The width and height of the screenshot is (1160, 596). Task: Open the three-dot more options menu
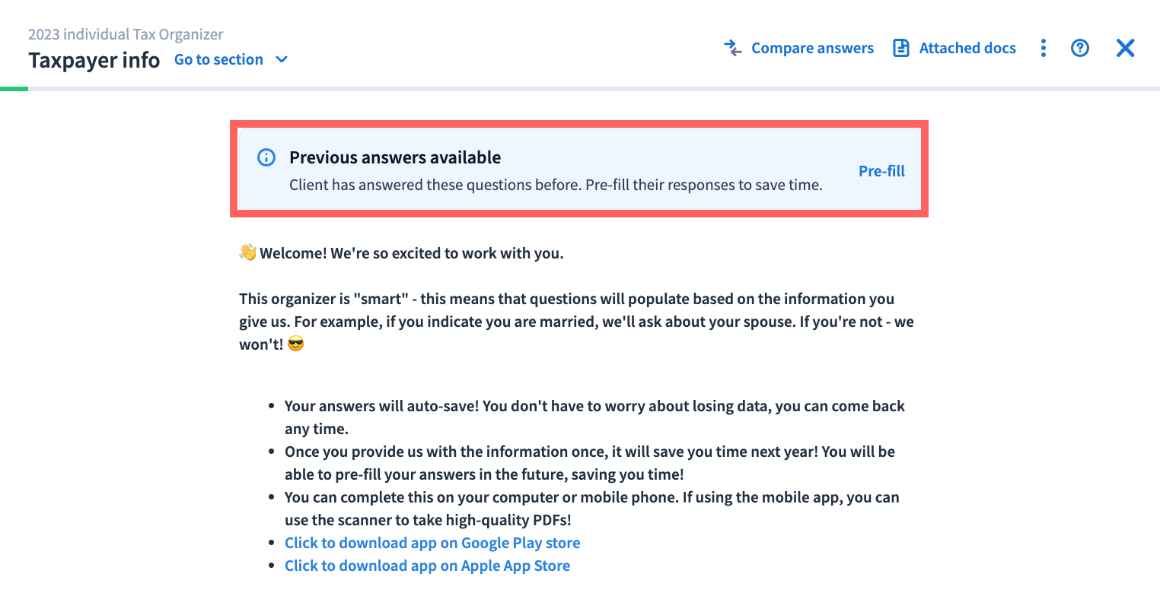1043,49
